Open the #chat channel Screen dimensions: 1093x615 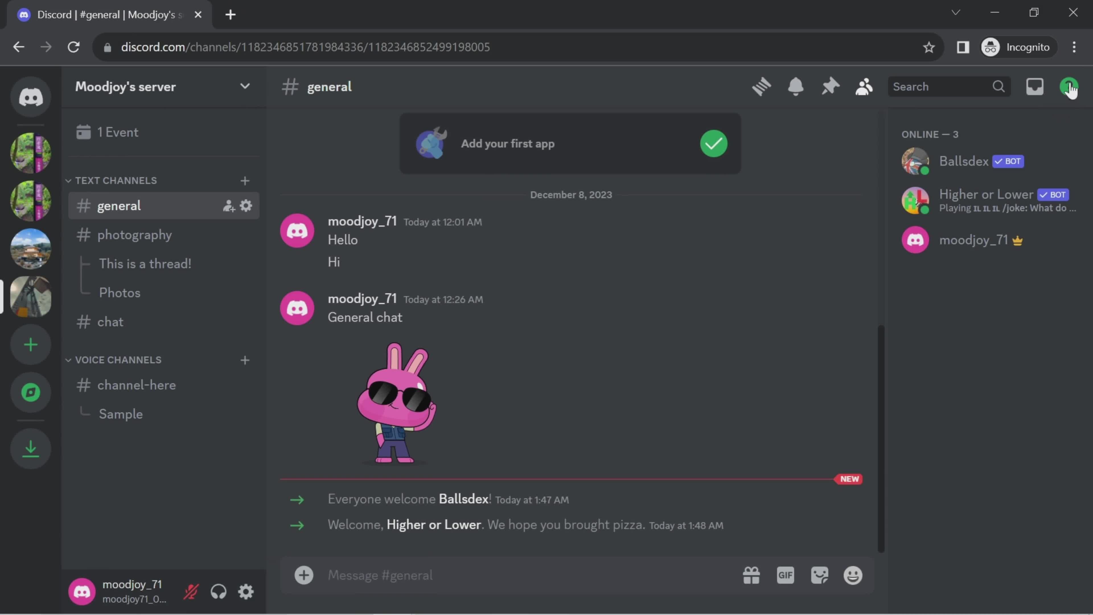pos(110,322)
